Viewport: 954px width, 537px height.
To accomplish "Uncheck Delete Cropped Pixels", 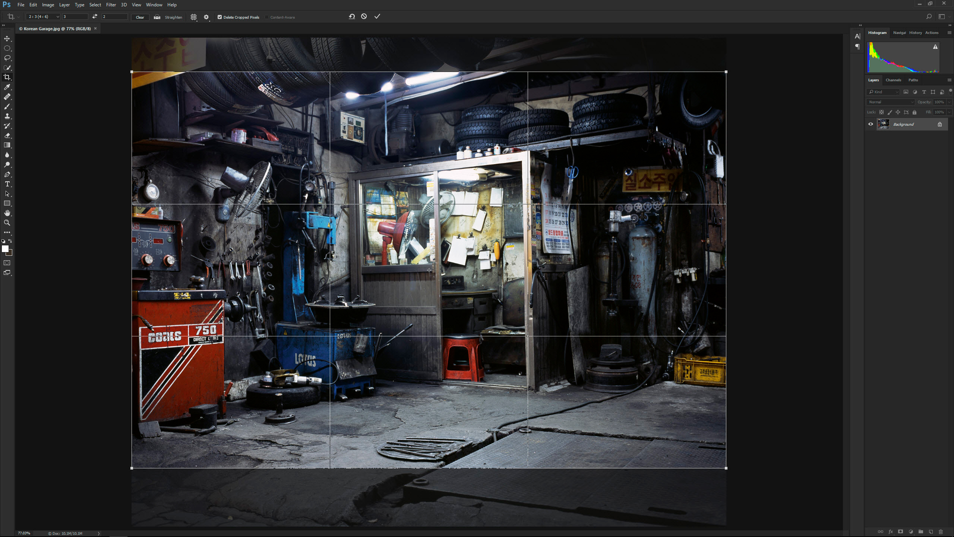I will (x=220, y=17).
